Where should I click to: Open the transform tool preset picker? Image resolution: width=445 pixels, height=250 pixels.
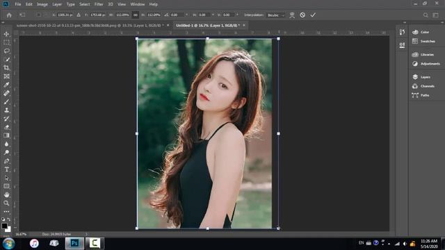23,15
